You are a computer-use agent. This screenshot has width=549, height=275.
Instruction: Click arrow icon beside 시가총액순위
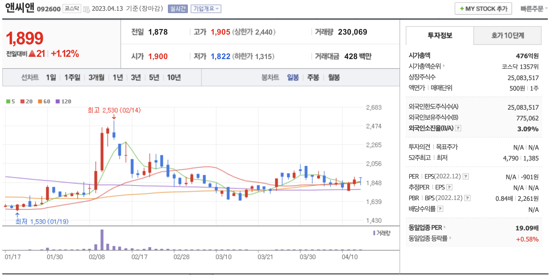[444, 66]
